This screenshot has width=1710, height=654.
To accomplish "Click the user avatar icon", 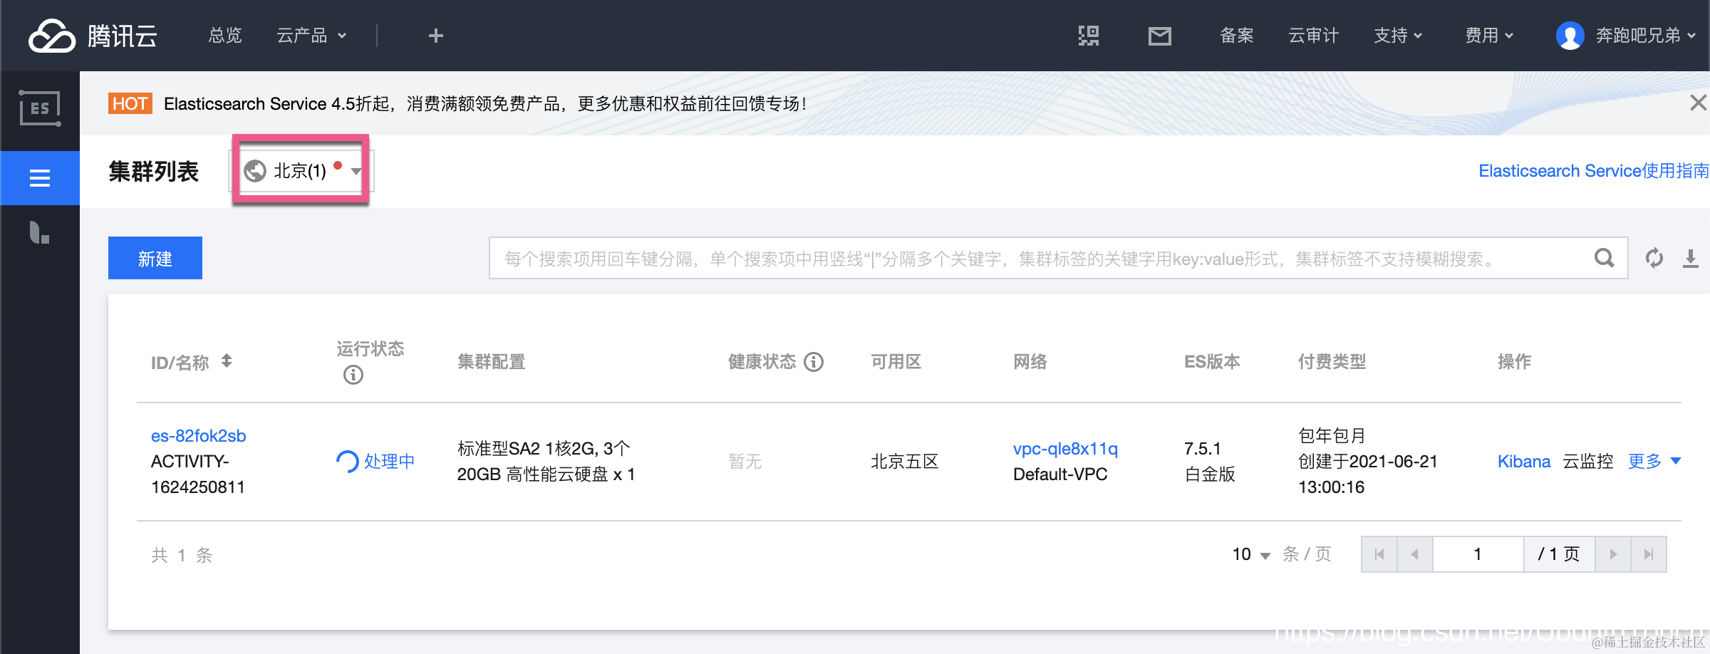I will click(x=1570, y=36).
